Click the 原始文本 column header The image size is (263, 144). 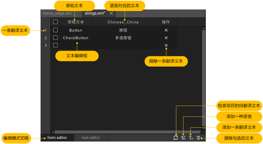(x=76, y=22)
